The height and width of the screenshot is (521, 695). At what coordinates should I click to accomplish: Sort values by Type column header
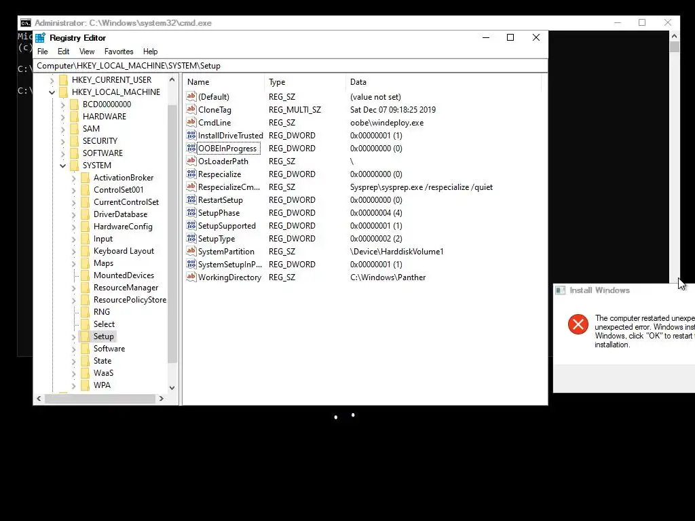pyautogui.click(x=305, y=82)
